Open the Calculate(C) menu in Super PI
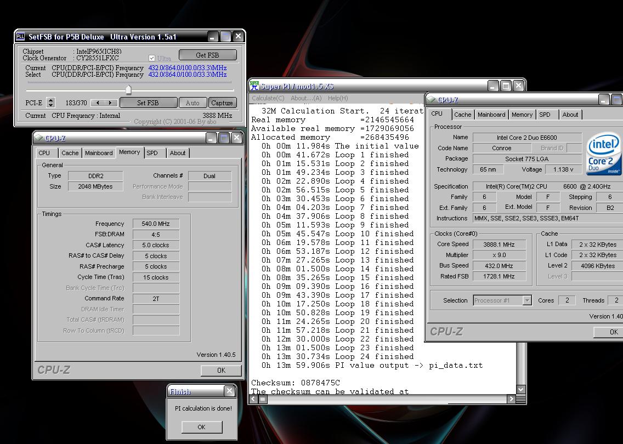 [268, 98]
